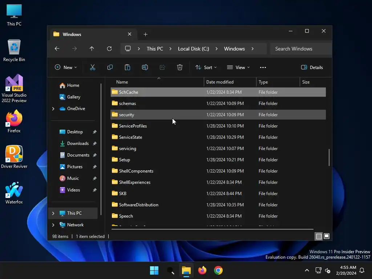Sort by the Name column header

[x=157, y=82]
